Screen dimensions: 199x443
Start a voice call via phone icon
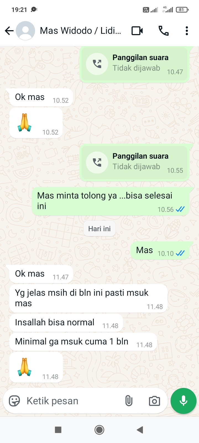(163, 31)
